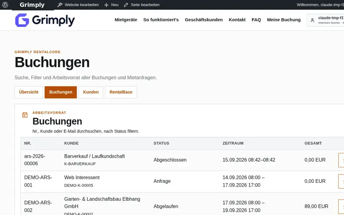The height and width of the screenshot is (215, 344).
Task: Click customer Web Interessent
Action: 82,177
